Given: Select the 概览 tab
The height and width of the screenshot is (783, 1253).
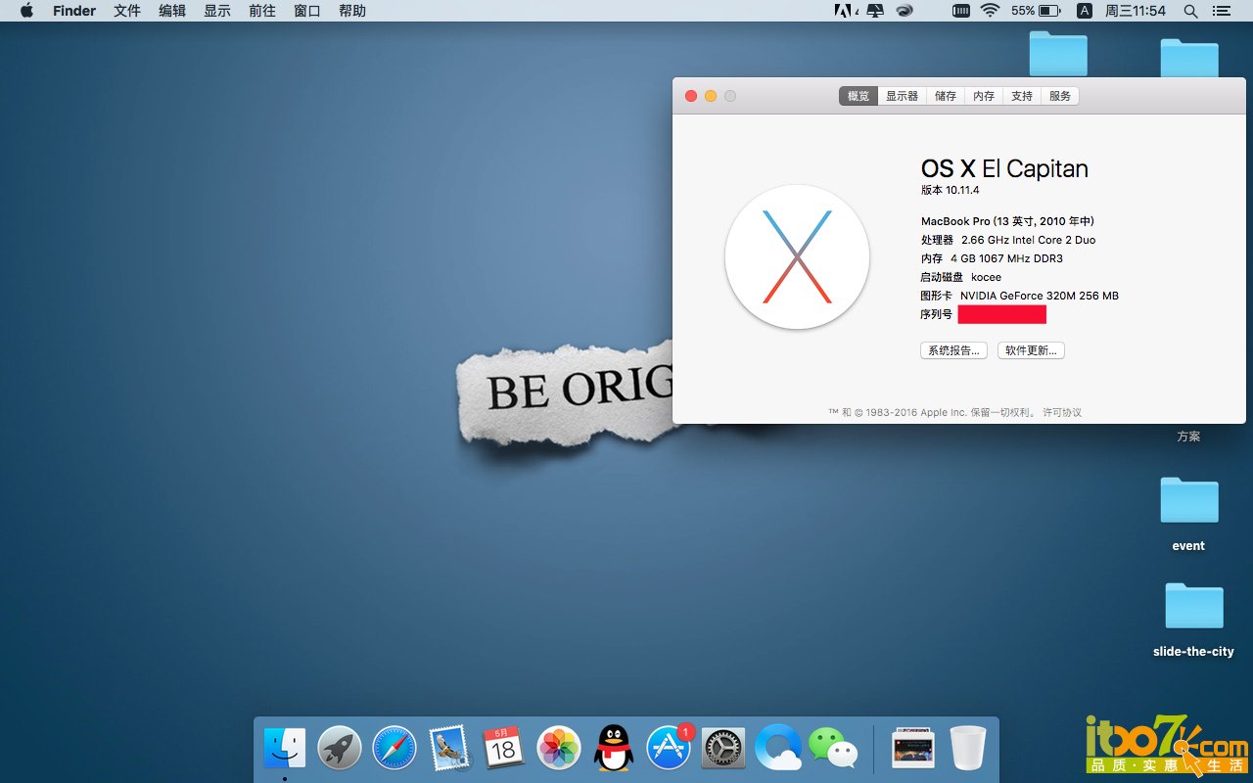Looking at the screenshot, I should click(x=859, y=96).
